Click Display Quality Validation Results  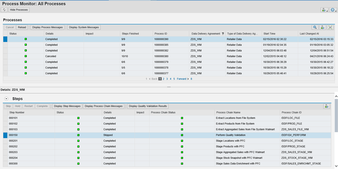pos(148,106)
